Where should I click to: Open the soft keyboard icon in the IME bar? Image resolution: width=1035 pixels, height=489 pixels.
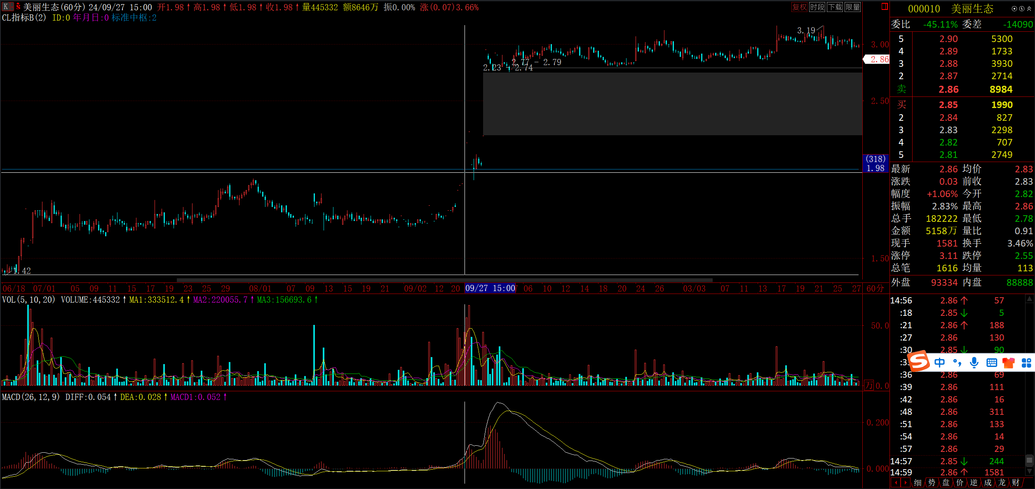click(991, 362)
